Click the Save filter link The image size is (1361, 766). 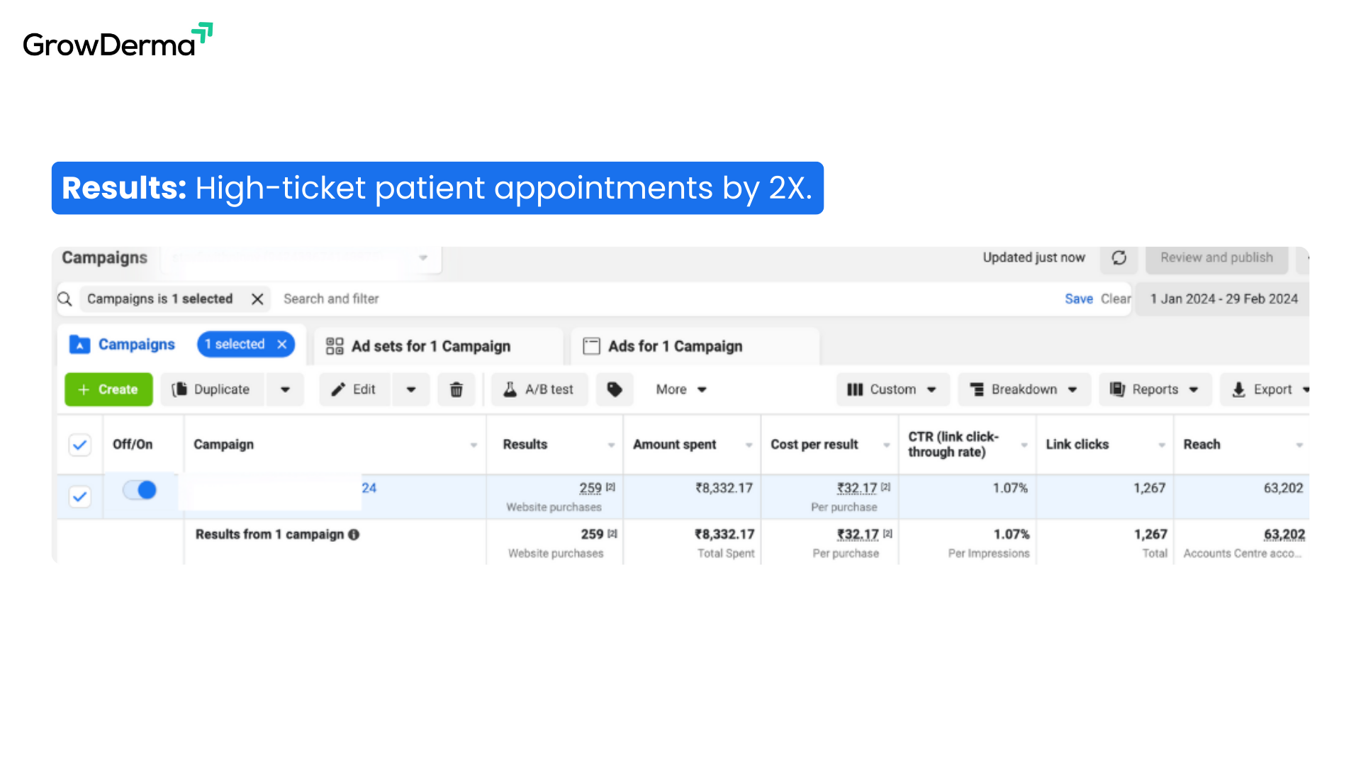[1078, 299]
